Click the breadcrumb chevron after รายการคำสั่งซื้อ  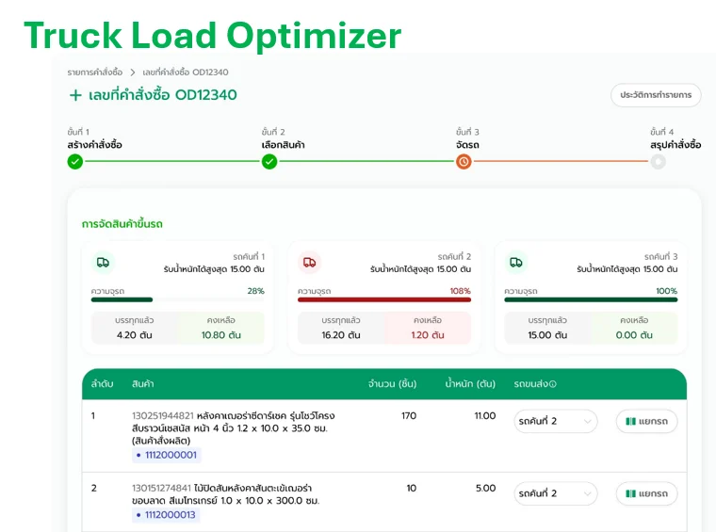click(x=133, y=73)
